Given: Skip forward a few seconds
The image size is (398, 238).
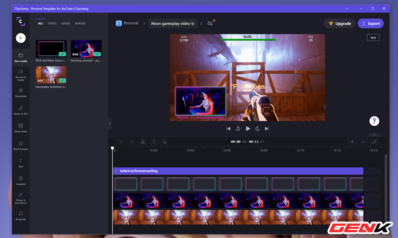Looking at the screenshot, I should tap(257, 129).
